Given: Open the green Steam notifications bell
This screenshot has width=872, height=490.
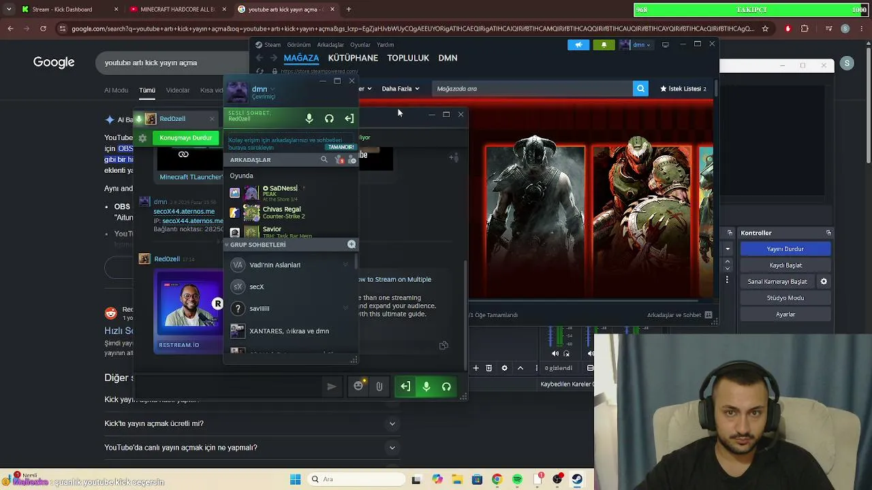Looking at the screenshot, I should coord(604,45).
